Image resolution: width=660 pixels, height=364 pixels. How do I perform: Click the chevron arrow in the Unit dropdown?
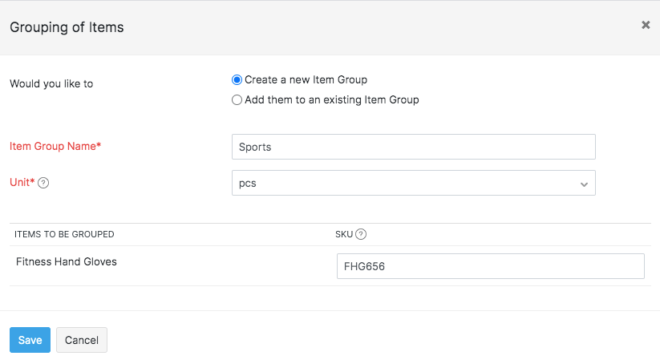(x=584, y=184)
